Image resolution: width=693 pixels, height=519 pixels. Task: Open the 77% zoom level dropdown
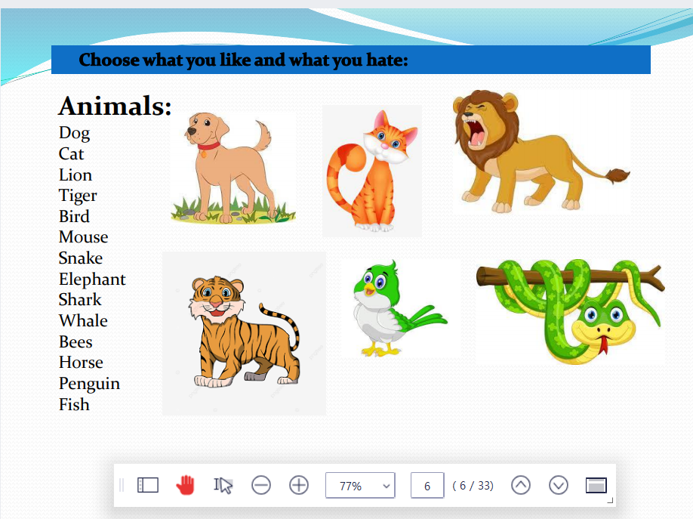click(360, 486)
